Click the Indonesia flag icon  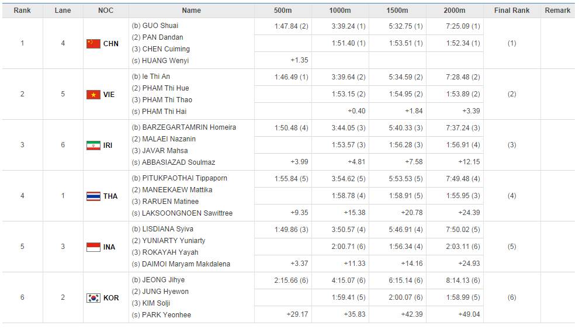click(93, 247)
